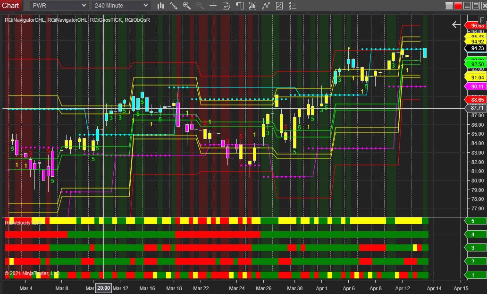Image resolution: width=487 pixels, height=294 pixels.
Task: Open the instrument dropdown showing PWR
Action: point(59,6)
